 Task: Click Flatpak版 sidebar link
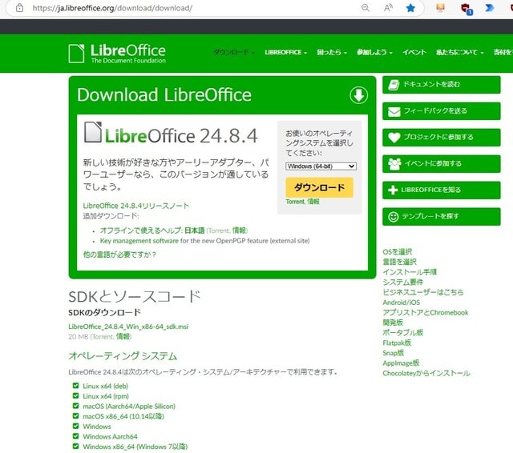tap(397, 343)
